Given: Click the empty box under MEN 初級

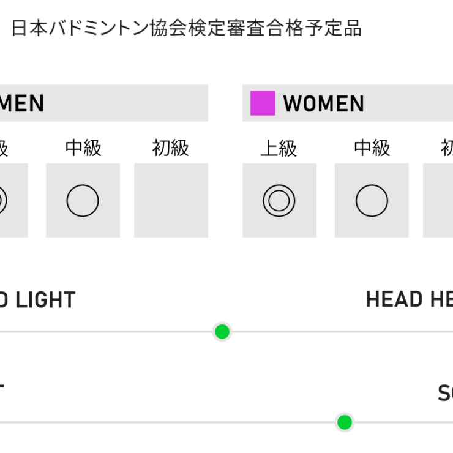Looking at the screenshot, I should point(171,200).
